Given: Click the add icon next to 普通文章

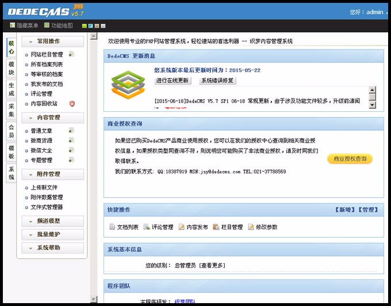Looking at the screenshot, I should (x=71, y=130).
